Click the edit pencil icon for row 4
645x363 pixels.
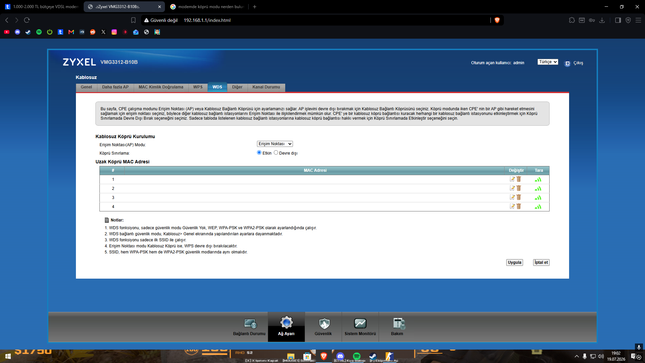pyautogui.click(x=512, y=206)
